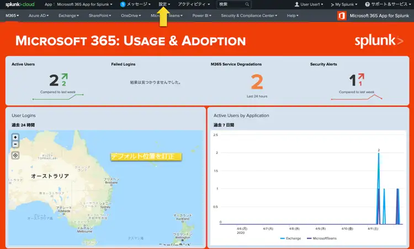
Task: Click the splunk> logo in the banner
Action: coord(379,41)
